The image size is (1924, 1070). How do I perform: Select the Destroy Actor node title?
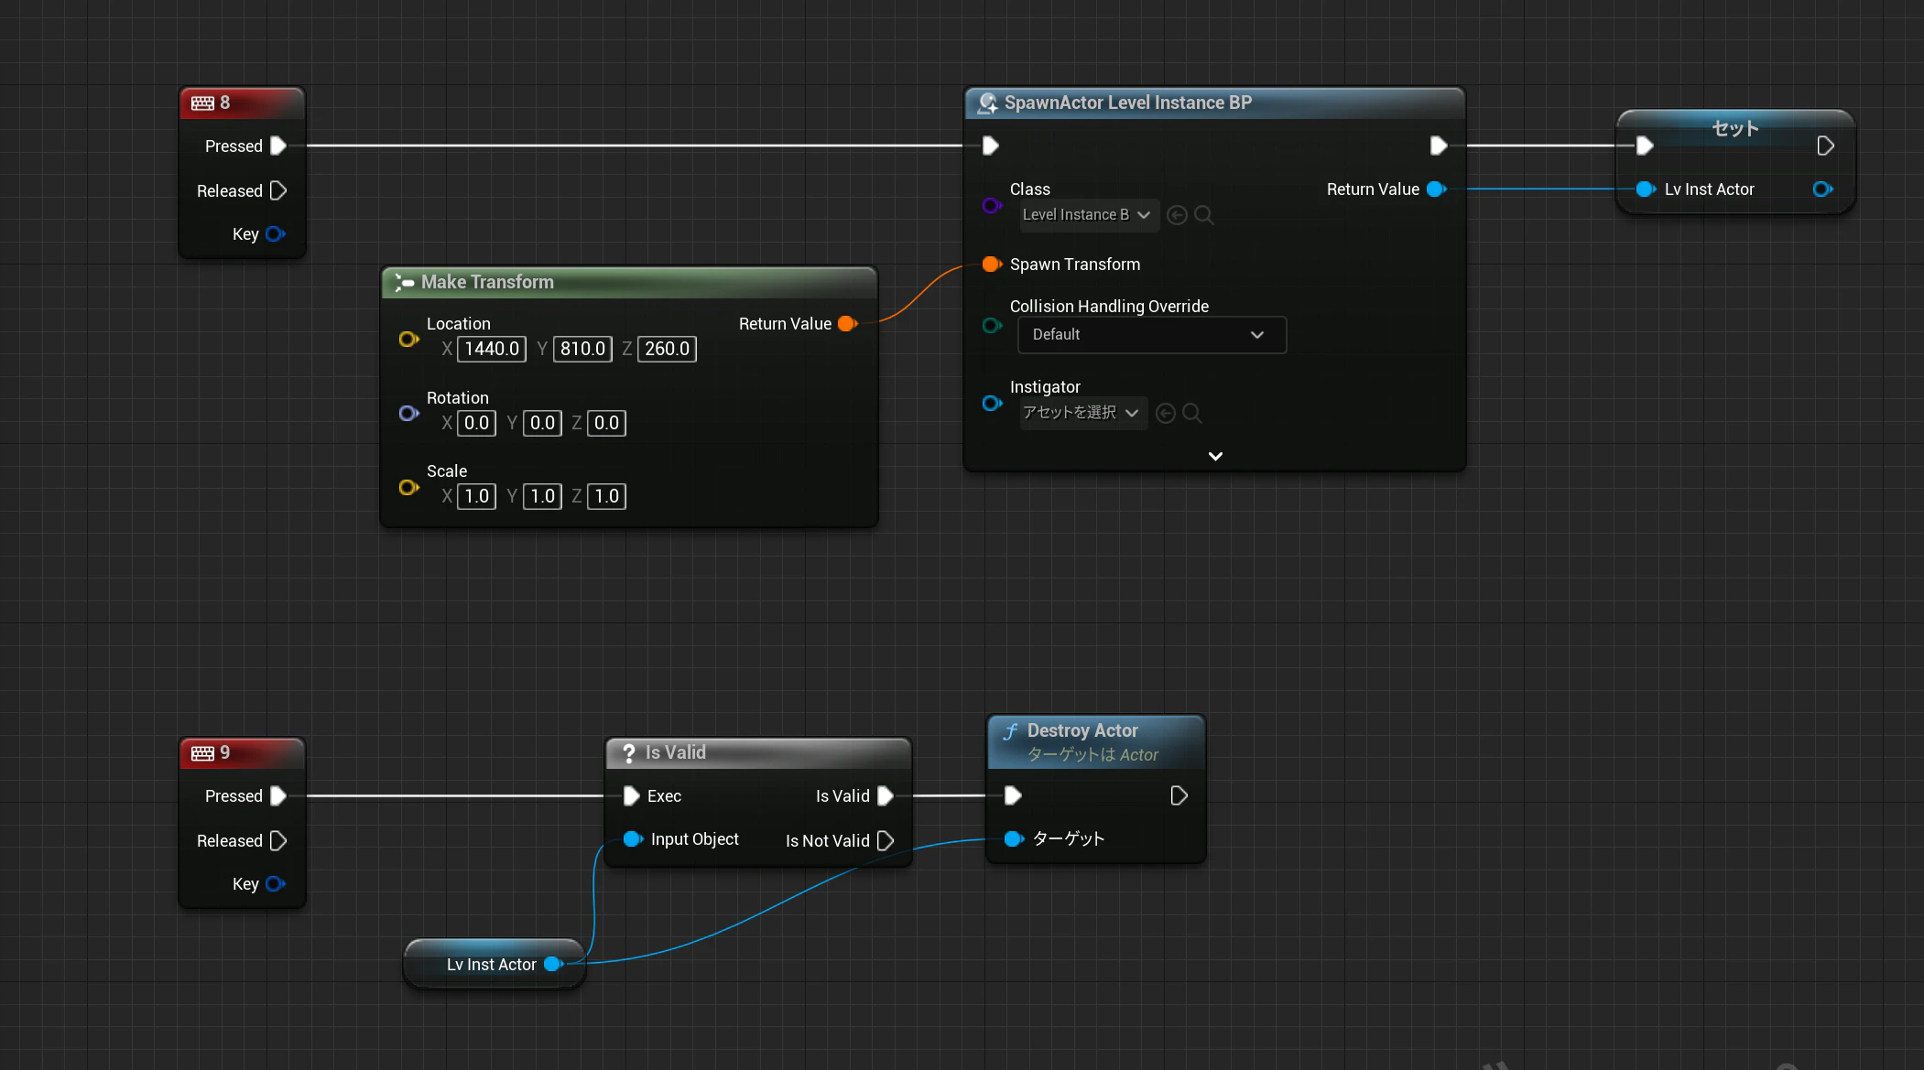(x=1082, y=730)
